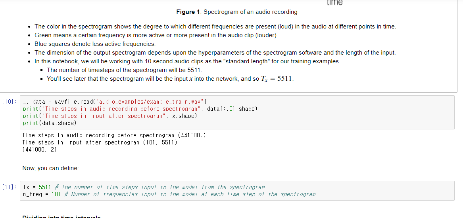
Task: Click the bullet about 10 second audio clips
Action: (x=187, y=62)
